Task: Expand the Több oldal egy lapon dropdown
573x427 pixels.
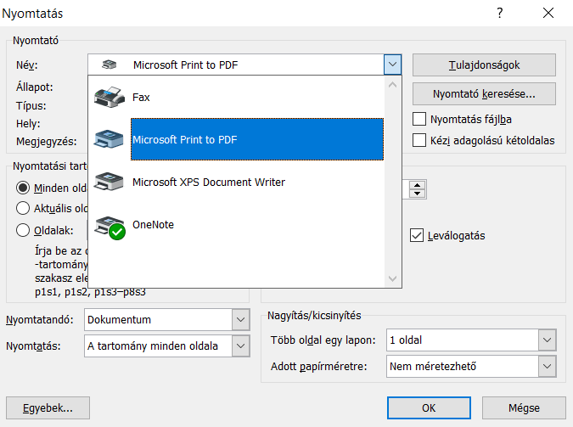Action: [x=547, y=340]
